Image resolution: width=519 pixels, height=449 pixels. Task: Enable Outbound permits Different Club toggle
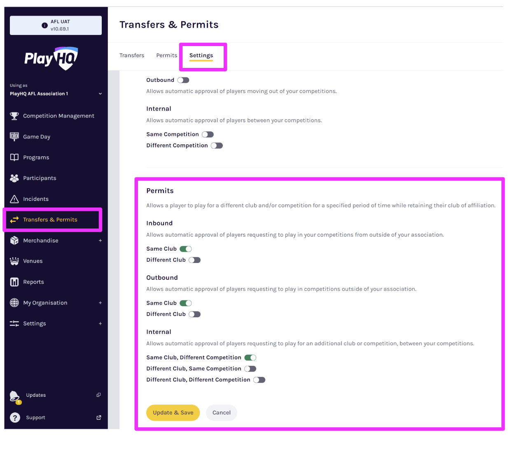click(194, 314)
